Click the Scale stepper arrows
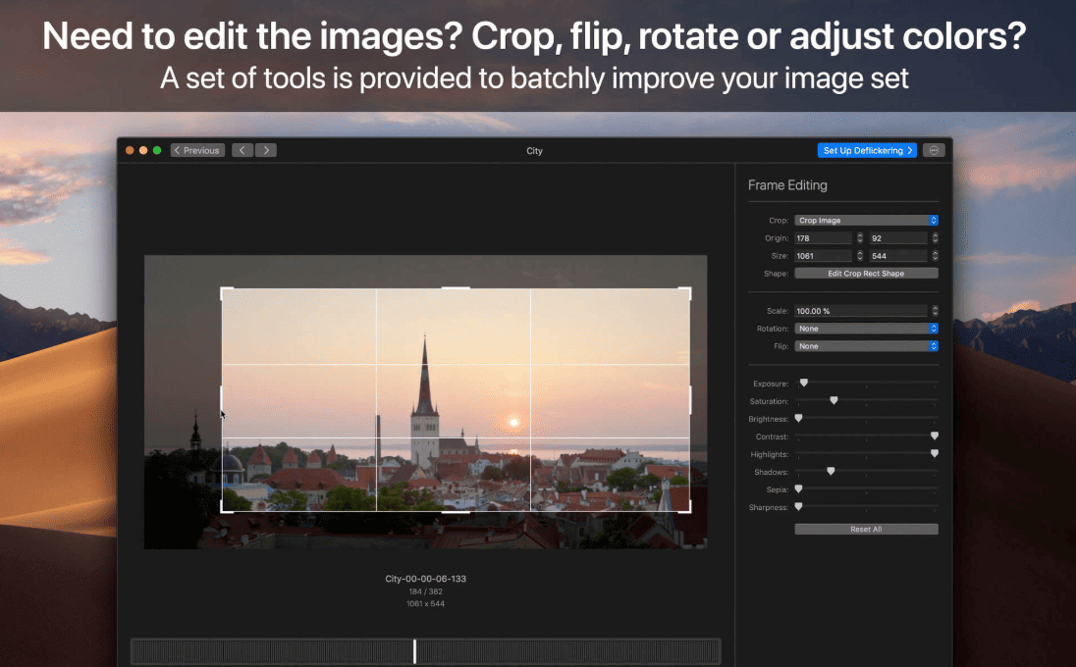The image size is (1076, 667). (935, 311)
